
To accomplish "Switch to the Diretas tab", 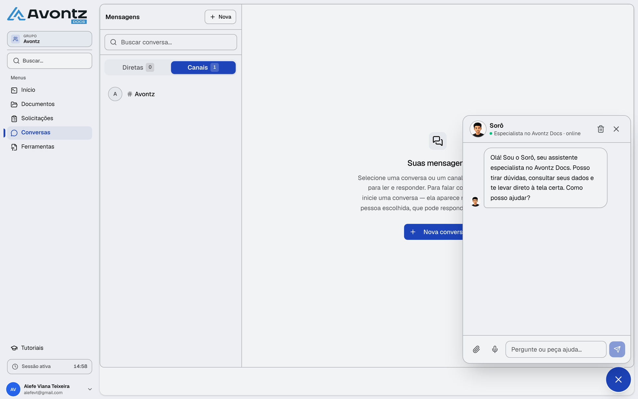I will pos(138,67).
